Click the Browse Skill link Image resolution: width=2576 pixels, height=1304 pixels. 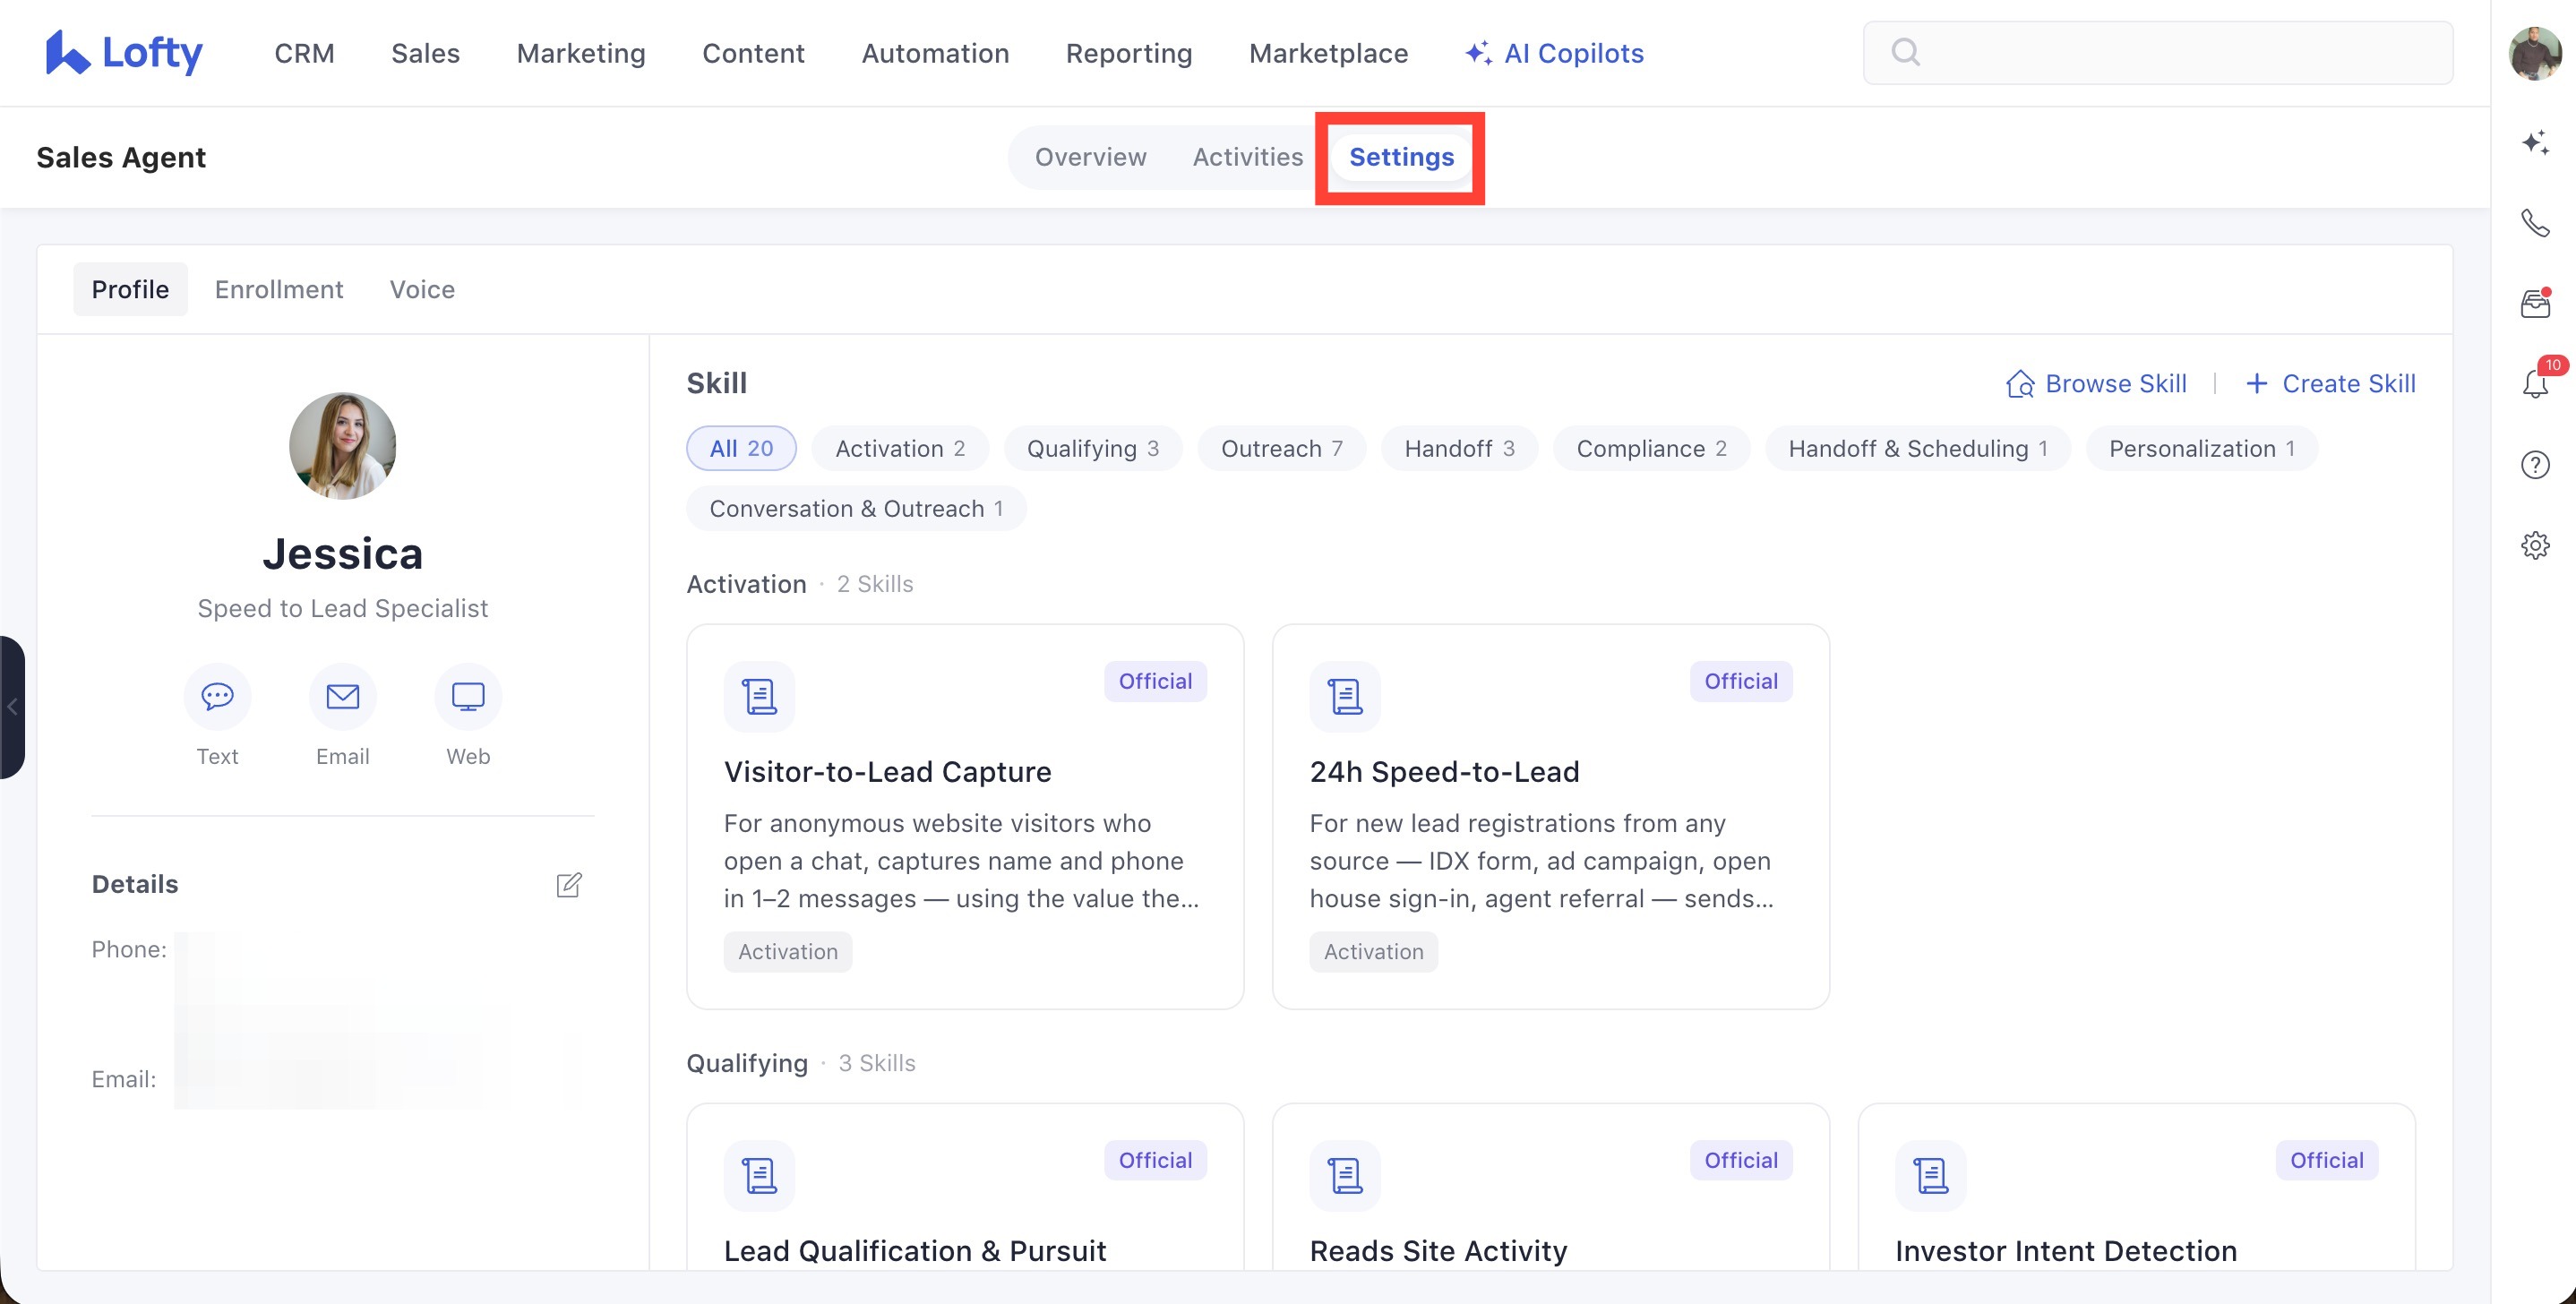click(x=2096, y=384)
